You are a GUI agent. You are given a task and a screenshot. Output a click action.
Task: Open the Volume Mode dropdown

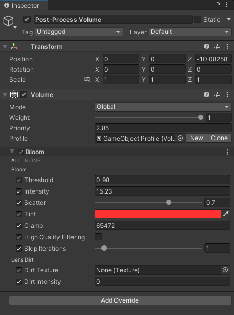click(x=163, y=107)
